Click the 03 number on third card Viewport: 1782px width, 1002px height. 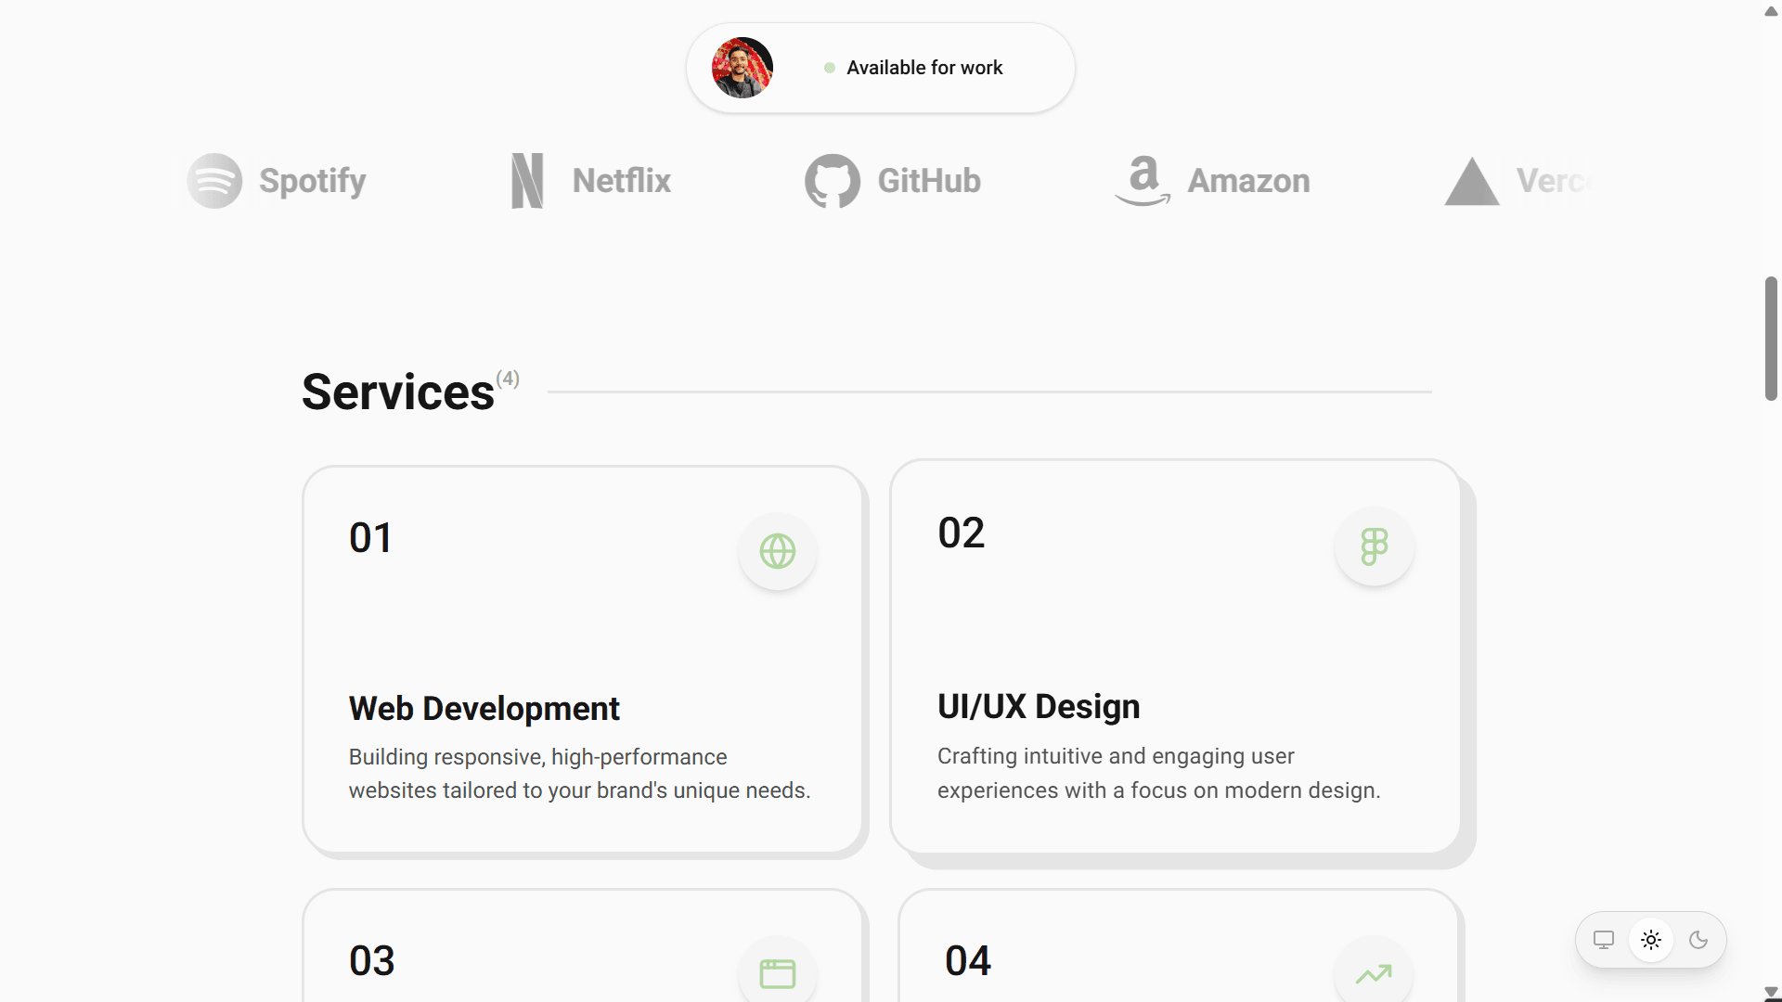pos(372,961)
